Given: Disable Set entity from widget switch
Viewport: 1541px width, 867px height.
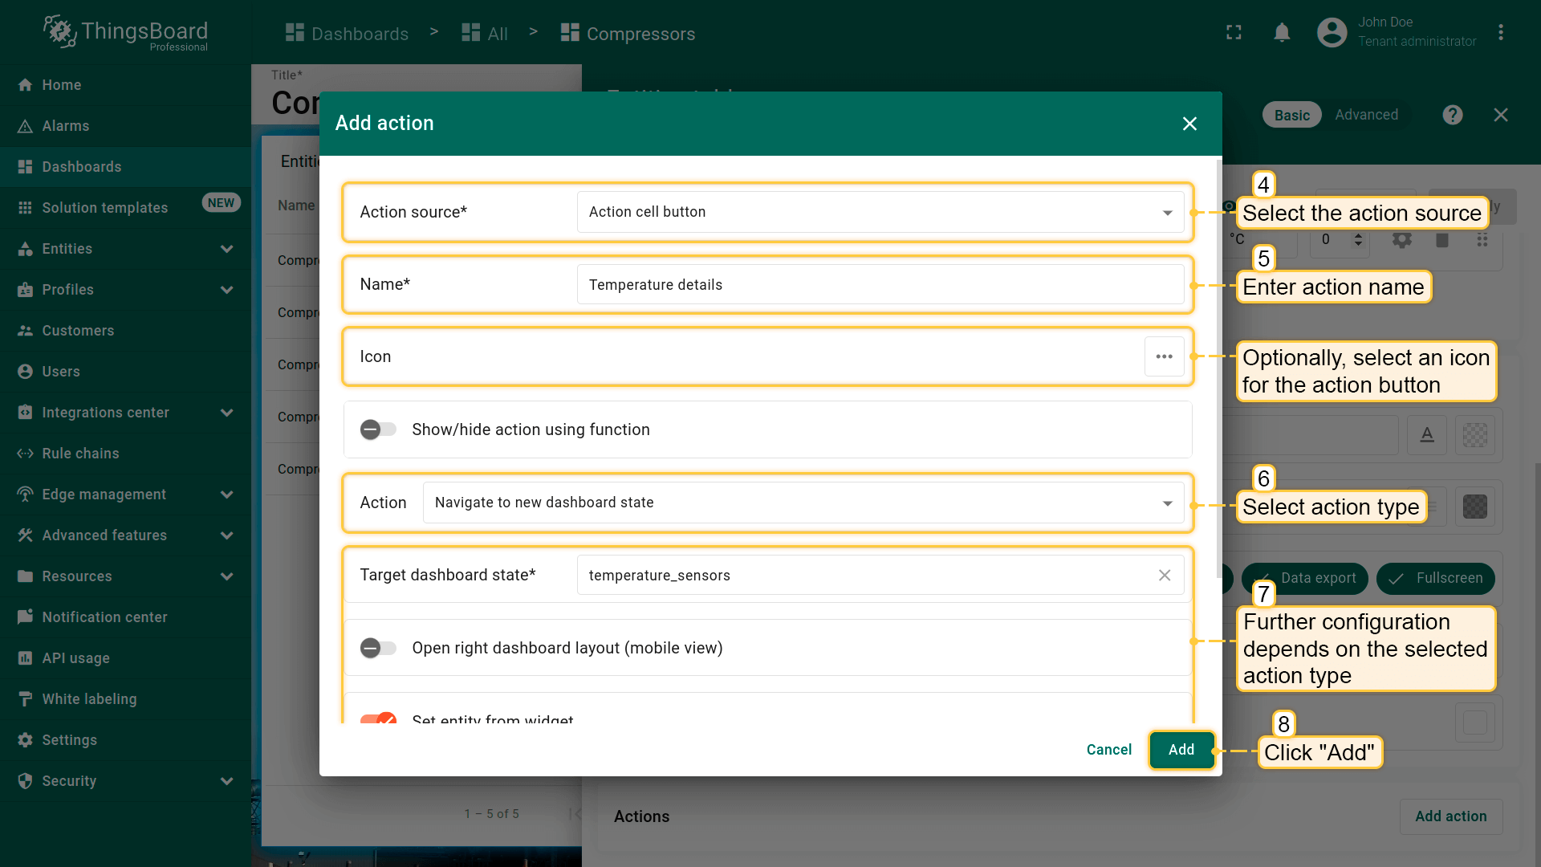Looking at the screenshot, I should point(379,718).
